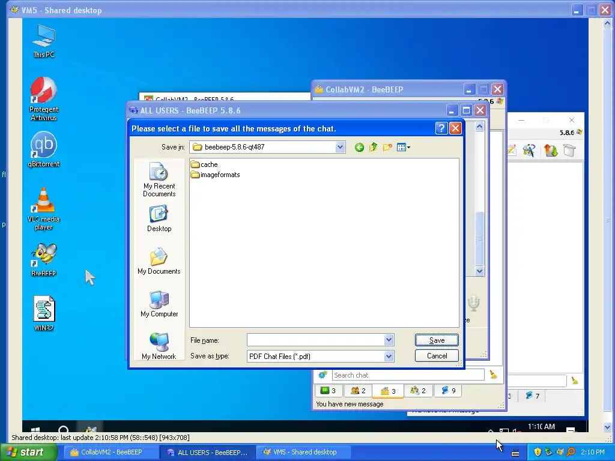This screenshot has height=461, width=615.
Task: Switch to CollabVM2 - BeeBEEP taskbar button
Action: [111, 452]
